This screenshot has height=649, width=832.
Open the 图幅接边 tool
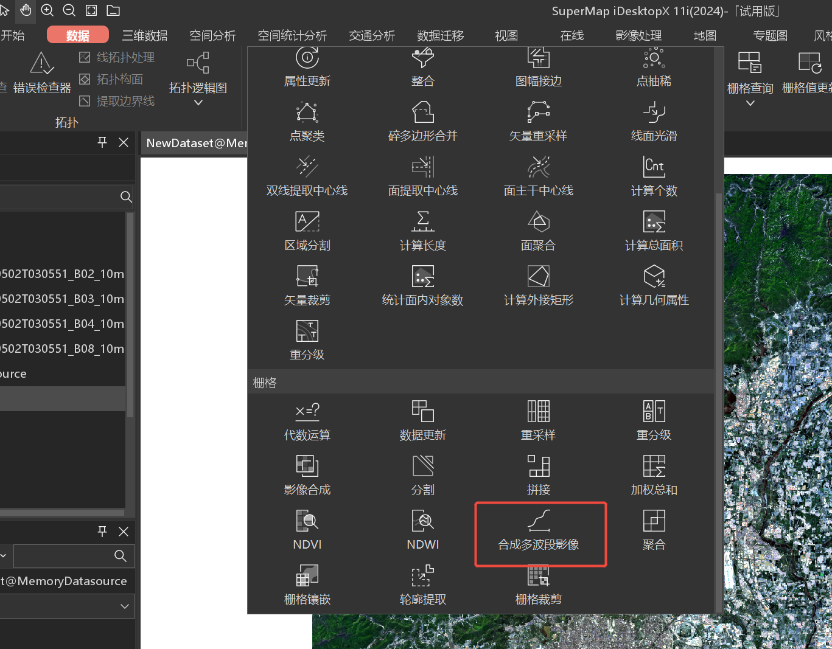[539, 67]
